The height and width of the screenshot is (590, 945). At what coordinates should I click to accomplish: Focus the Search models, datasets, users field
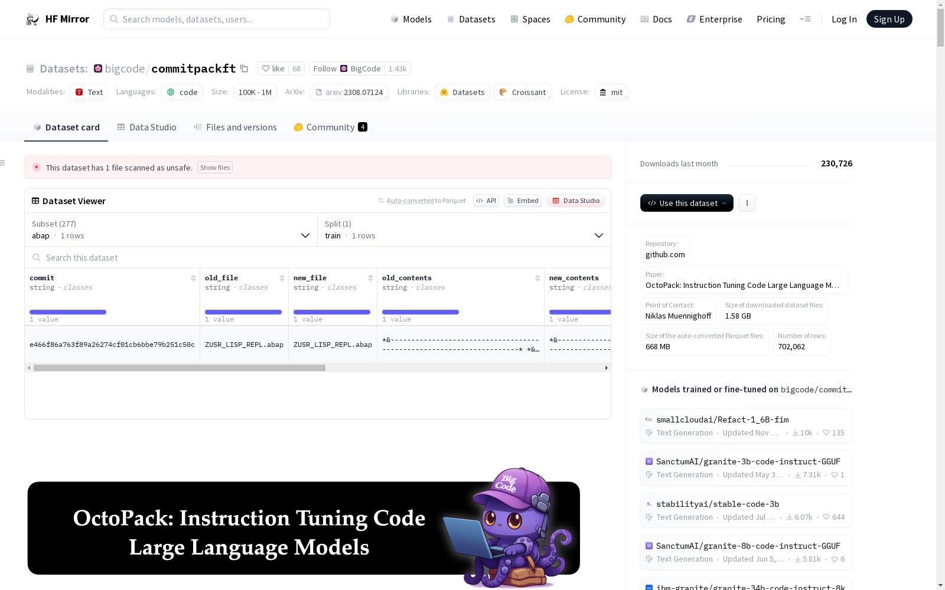(x=217, y=19)
